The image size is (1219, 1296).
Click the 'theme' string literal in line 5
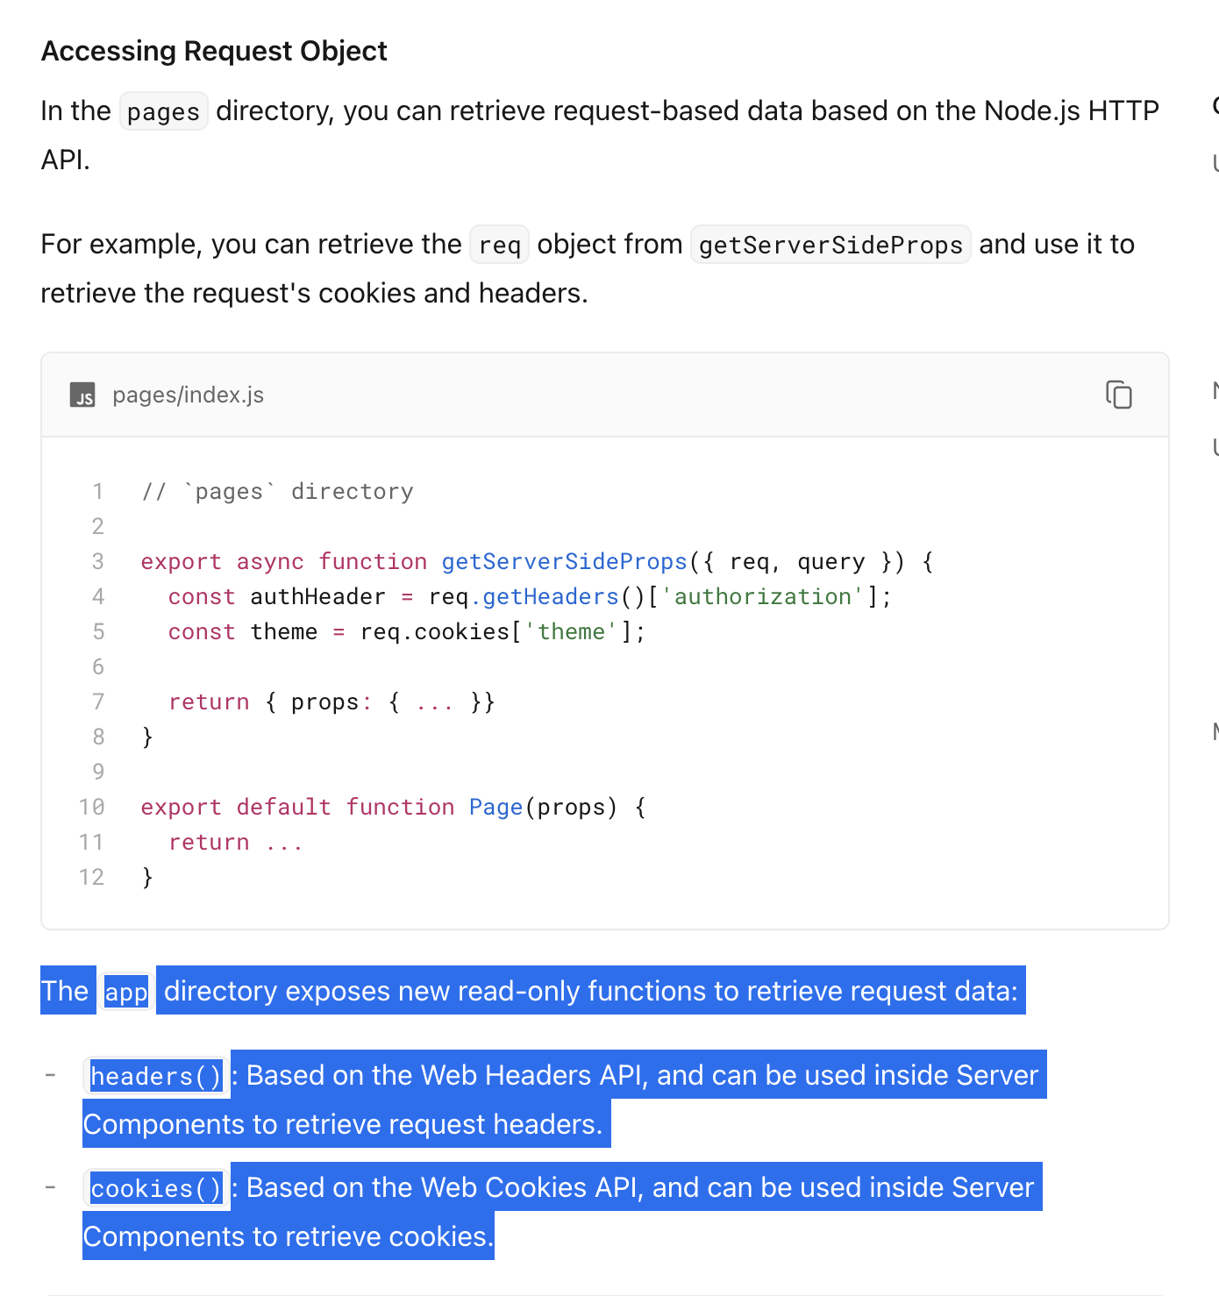click(572, 631)
